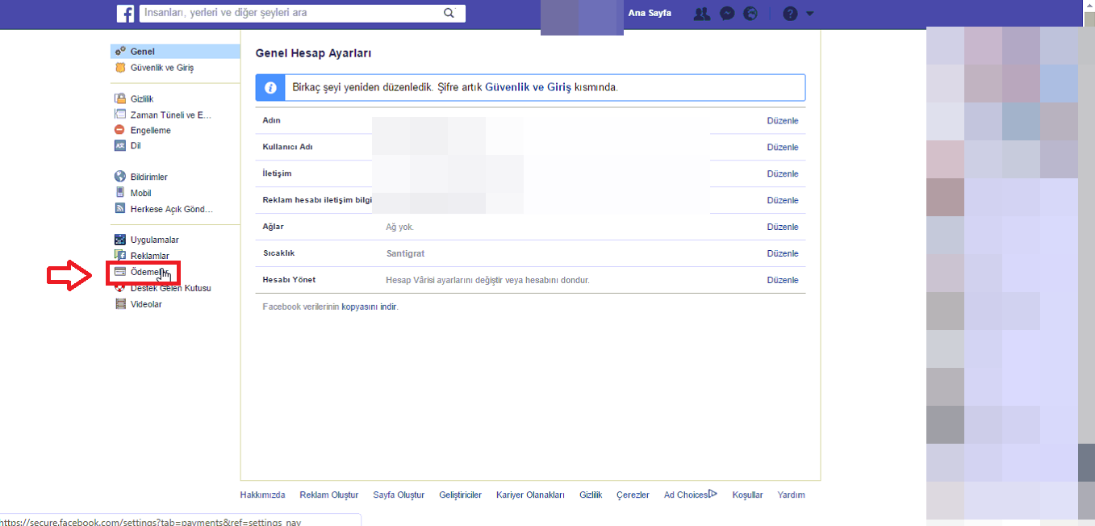The width and height of the screenshot is (1095, 526).
Task: Click the icon beside Zaman Tüneli ve E...
Action: point(120,115)
